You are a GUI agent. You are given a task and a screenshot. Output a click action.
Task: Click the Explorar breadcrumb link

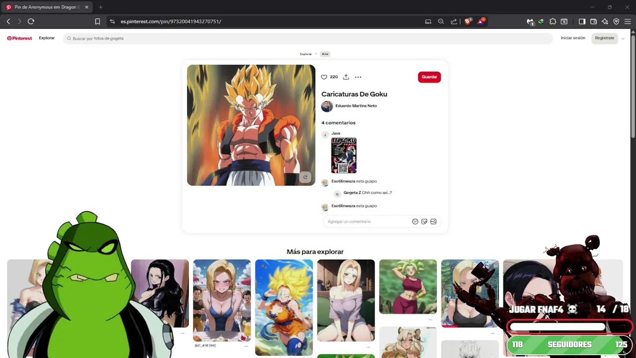click(306, 54)
